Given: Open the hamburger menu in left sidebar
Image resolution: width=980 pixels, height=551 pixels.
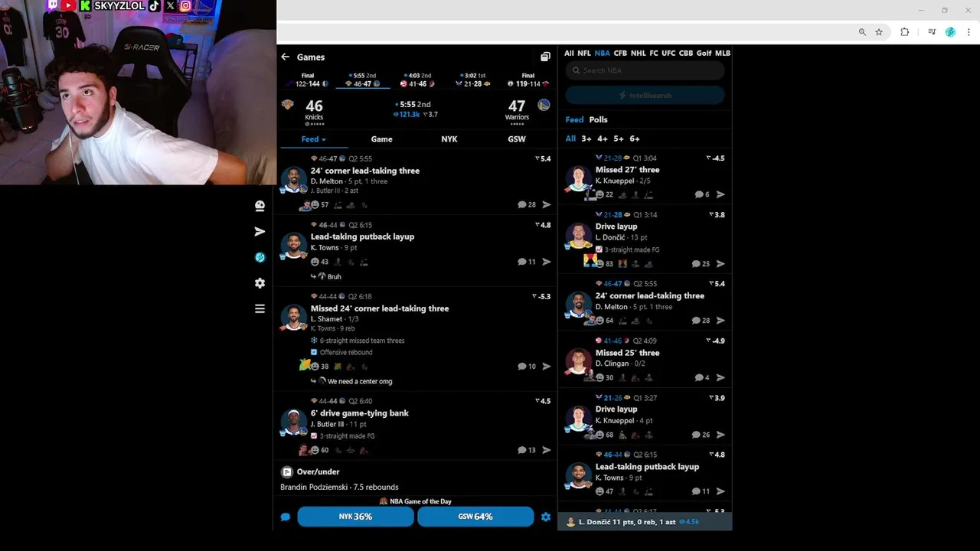Looking at the screenshot, I should pyautogui.click(x=260, y=309).
